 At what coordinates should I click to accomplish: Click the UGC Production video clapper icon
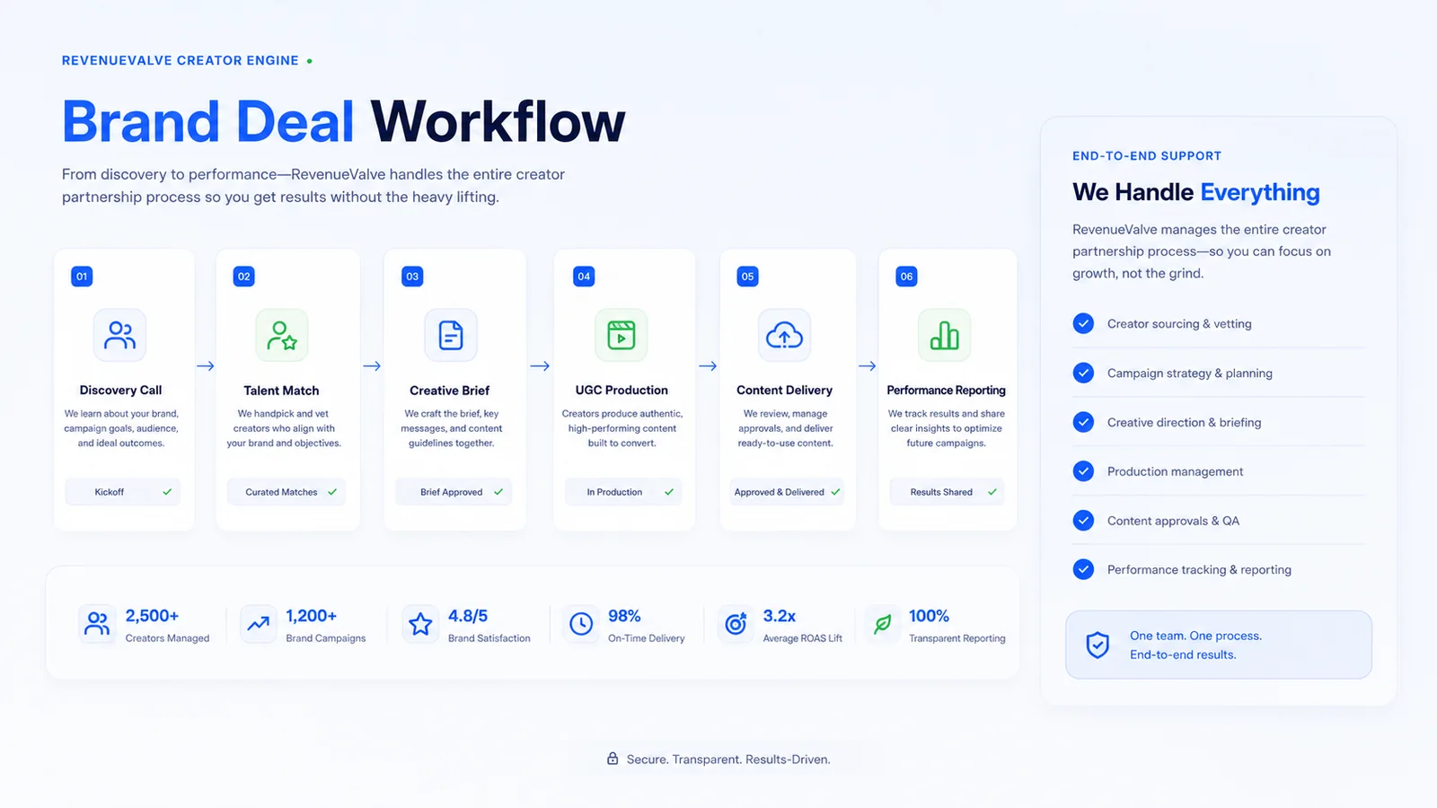coord(622,335)
